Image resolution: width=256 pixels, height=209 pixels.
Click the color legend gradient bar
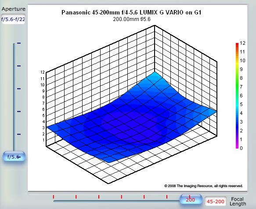point(237,96)
